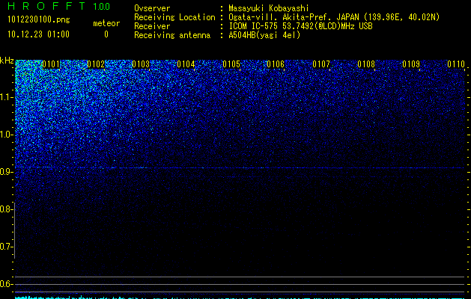Click the Receiving Location label
The height and width of the screenshot is (299, 471).
pos(174,18)
